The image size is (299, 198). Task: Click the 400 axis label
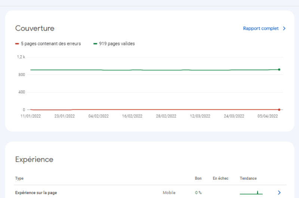[x=22, y=92]
